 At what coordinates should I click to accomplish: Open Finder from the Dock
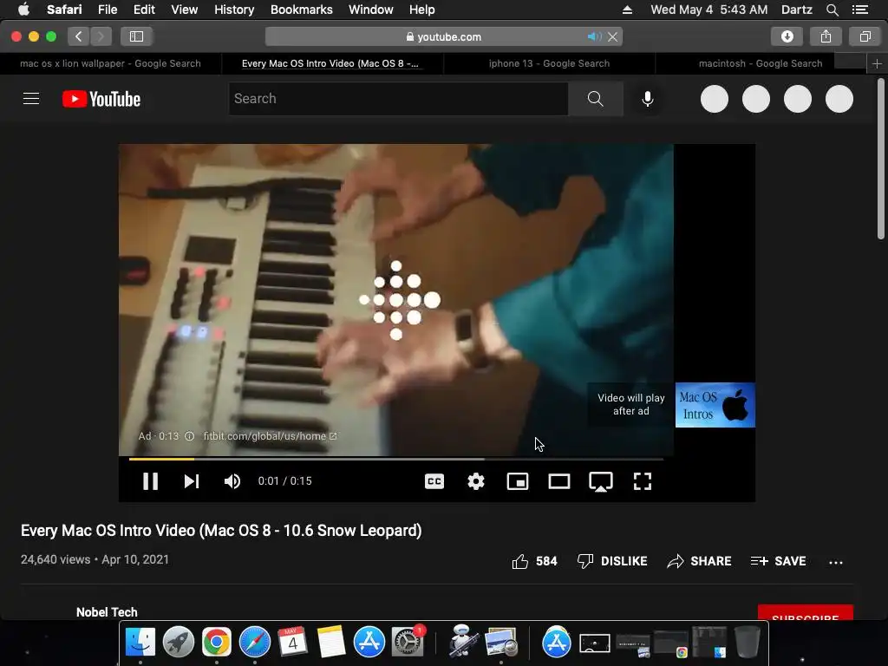[x=140, y=643]
